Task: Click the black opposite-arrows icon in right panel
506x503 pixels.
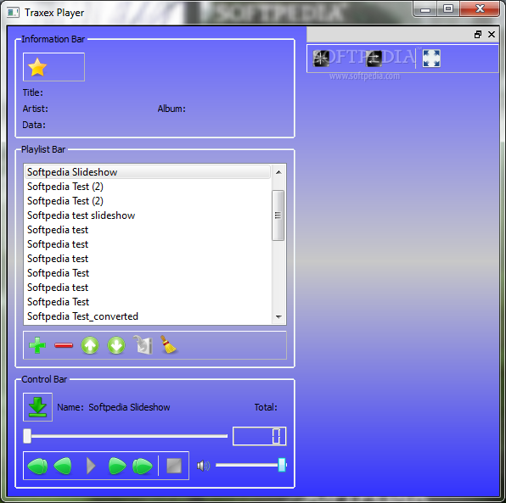Action: pos(374,59)
